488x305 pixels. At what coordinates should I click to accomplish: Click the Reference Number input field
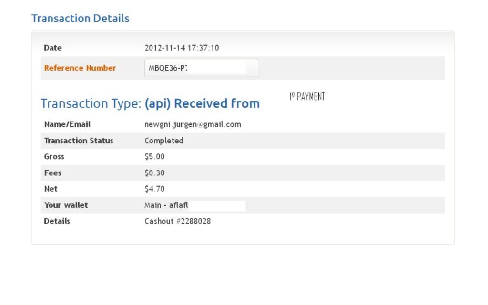pyautogui.click(x=202, y=68)
